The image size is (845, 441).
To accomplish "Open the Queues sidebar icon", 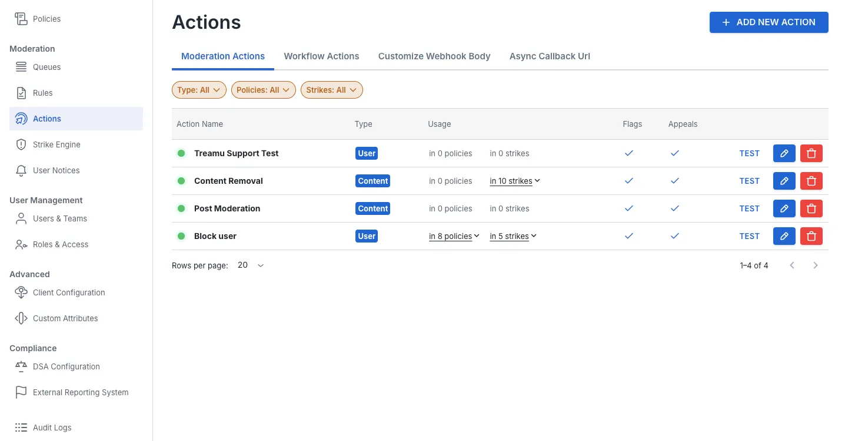I will click(21, 67).
